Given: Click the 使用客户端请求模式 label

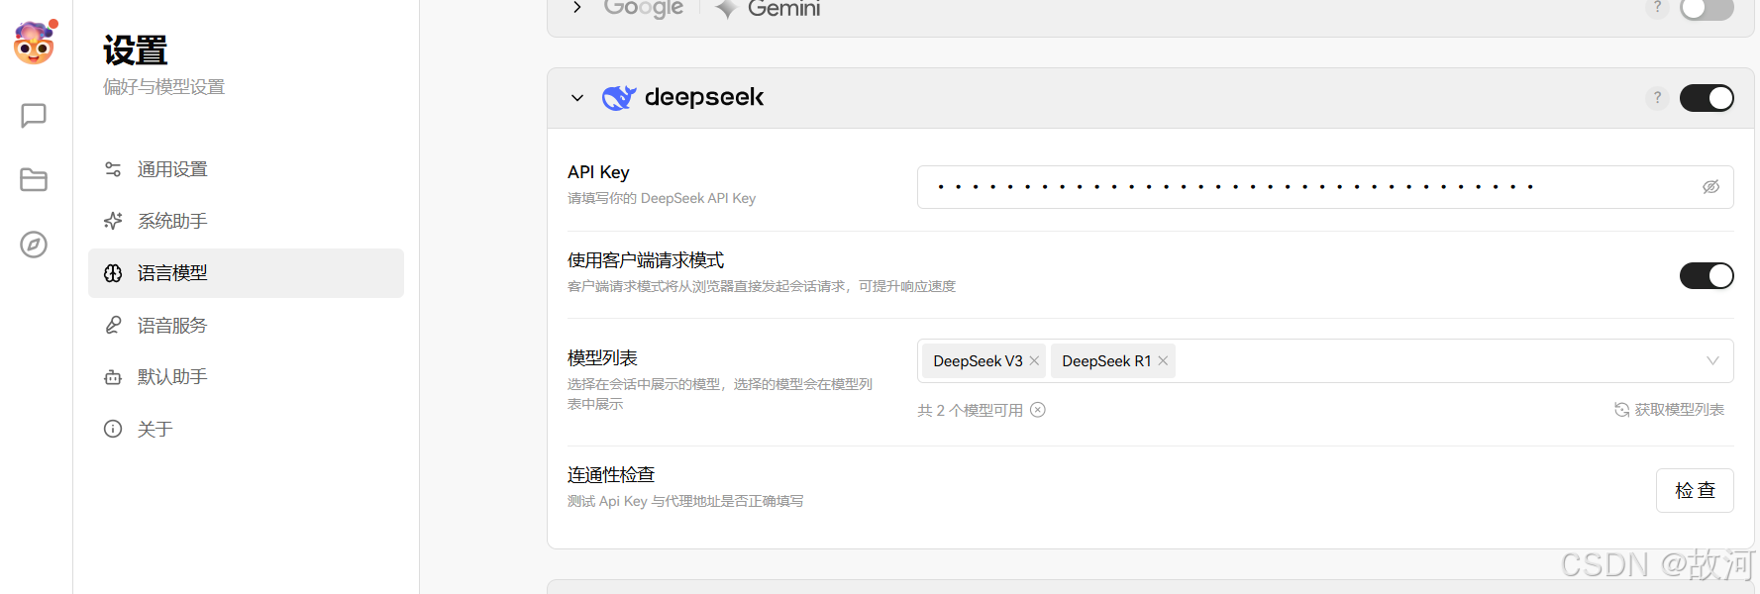Looking at the screenshot, I should pyautogui.click(x=646, y=260).
